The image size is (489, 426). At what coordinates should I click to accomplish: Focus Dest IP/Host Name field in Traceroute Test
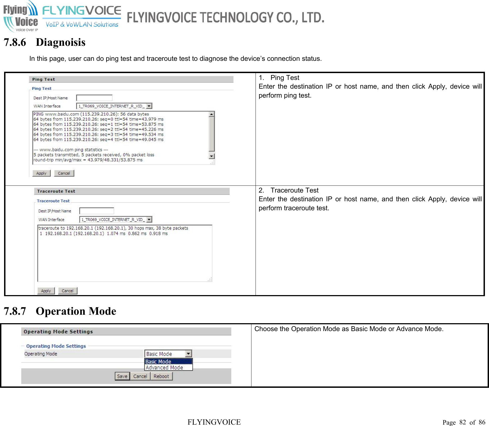[97, 211]
